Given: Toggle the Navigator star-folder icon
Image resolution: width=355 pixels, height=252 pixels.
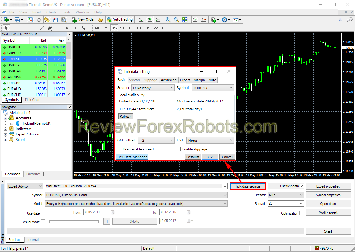Looking at the screenshot, I should [x=47, y=20].
